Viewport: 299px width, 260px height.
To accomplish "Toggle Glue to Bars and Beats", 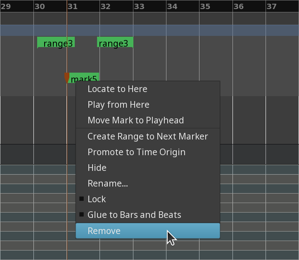I will pyautogui.click(x=148, y=215).
